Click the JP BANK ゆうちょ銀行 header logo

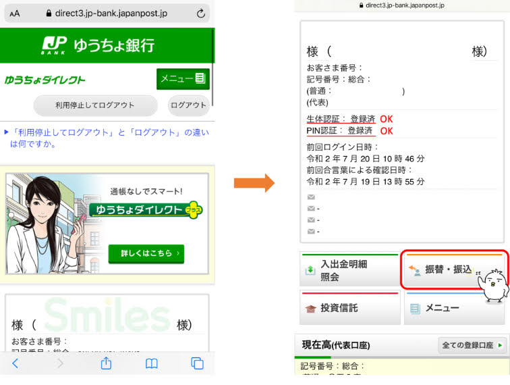coord(98,45)
